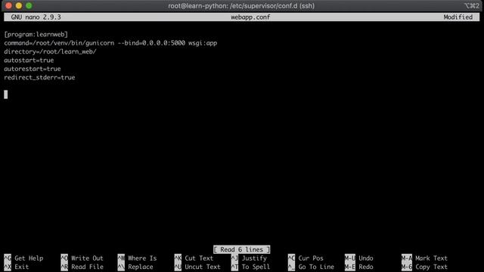The width and height of the screenshot is (484, 272).
Task: Click the directory=/root/learn_web/ line
Action: coord(50,51)
